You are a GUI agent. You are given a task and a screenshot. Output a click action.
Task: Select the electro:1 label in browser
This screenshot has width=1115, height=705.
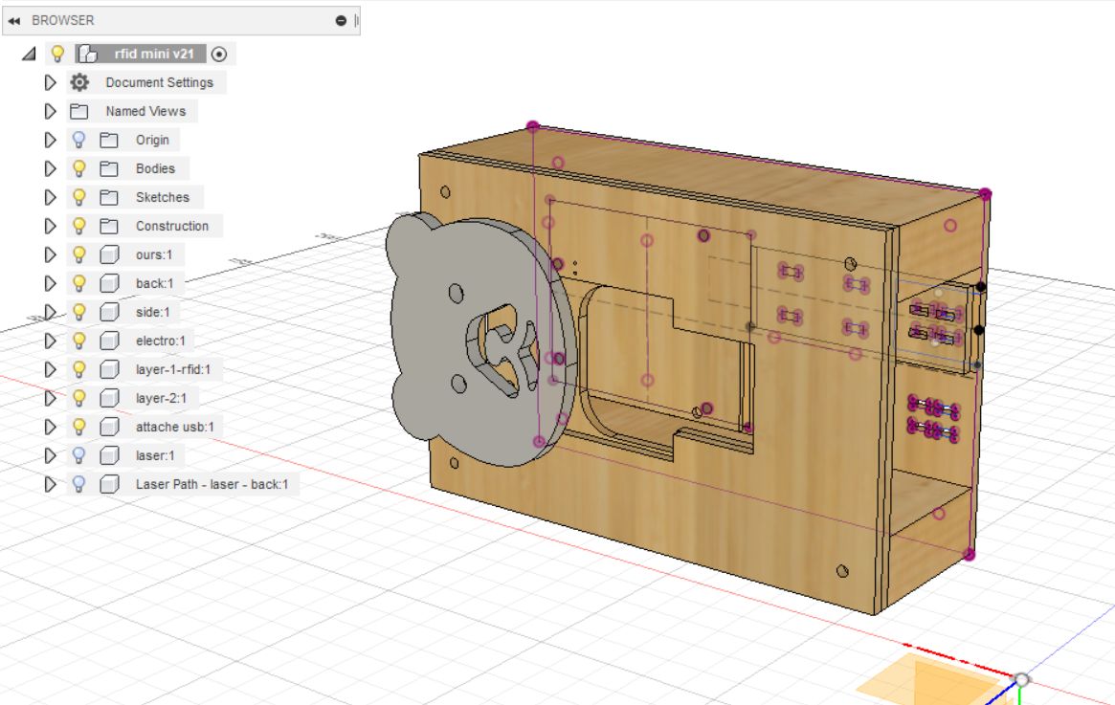click(x=160, y=341)
